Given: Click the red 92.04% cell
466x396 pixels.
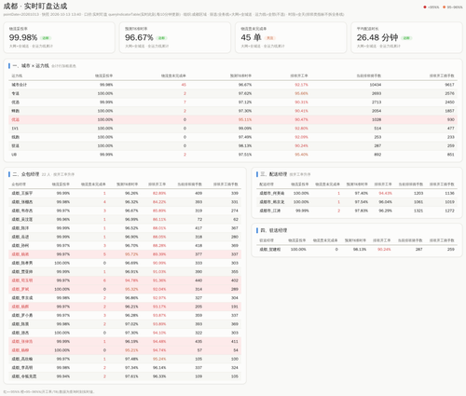Looking at the screenshot, I should click(159, 289).
